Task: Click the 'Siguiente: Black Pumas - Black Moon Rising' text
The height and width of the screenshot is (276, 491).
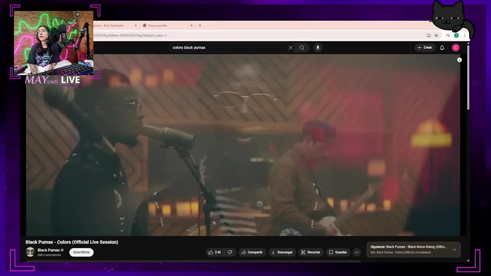Action: 408,247
